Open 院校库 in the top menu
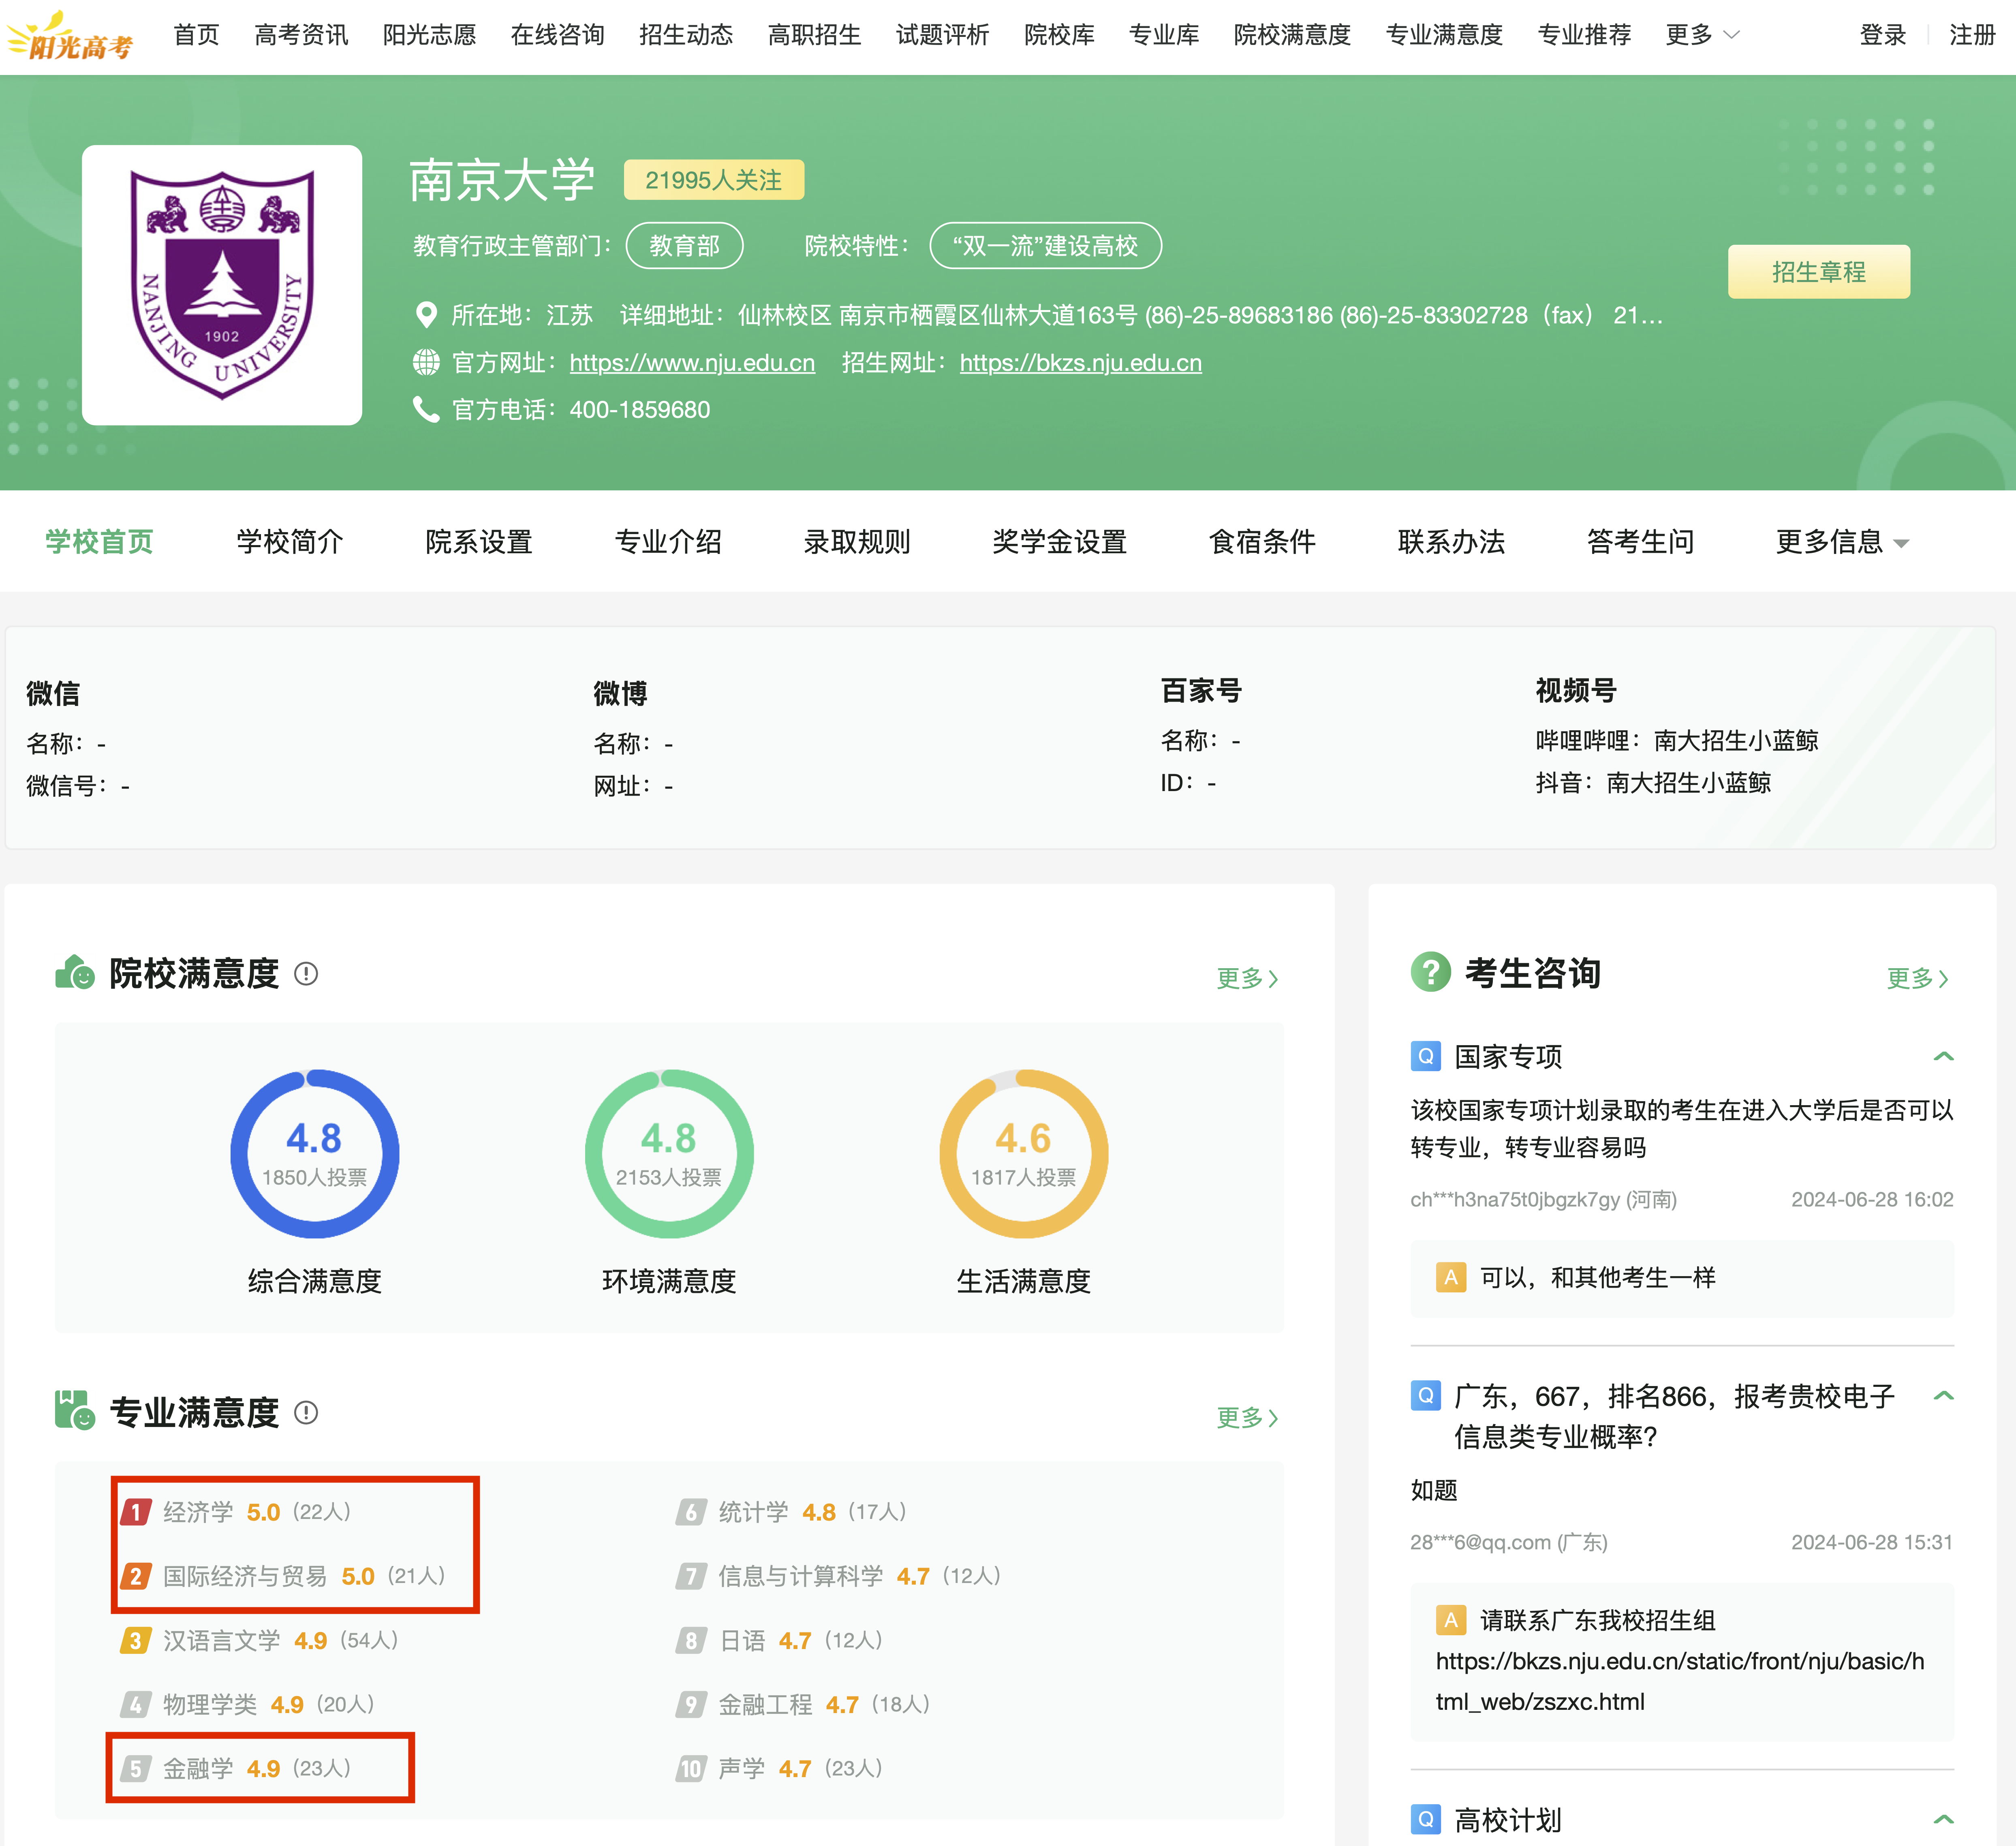This screenshot has width=2016, height=1846. tap(1059, 35)
